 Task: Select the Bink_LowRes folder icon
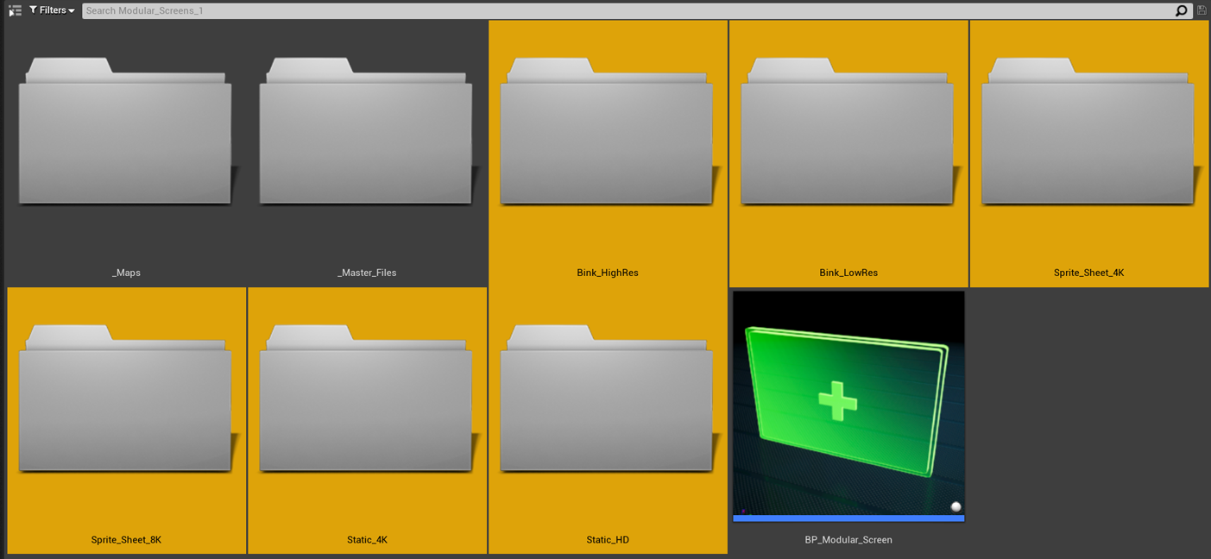(x=848, y=132)
